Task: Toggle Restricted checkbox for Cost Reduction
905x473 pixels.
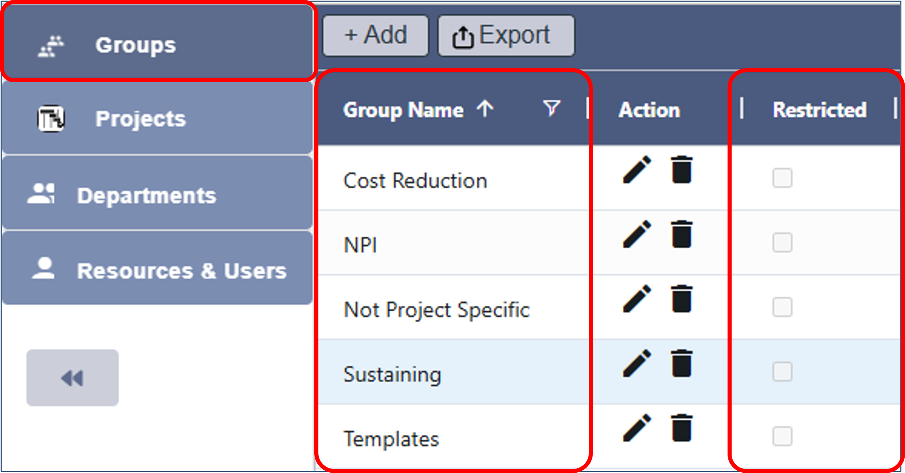Action: coord(782,178)
